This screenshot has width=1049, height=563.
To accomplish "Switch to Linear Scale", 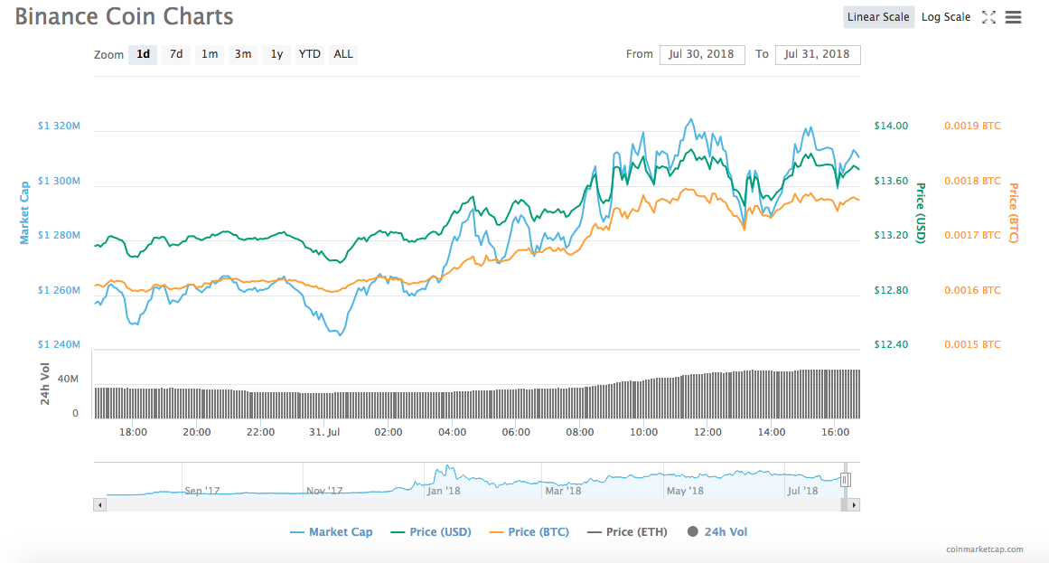I will (878, 17).
